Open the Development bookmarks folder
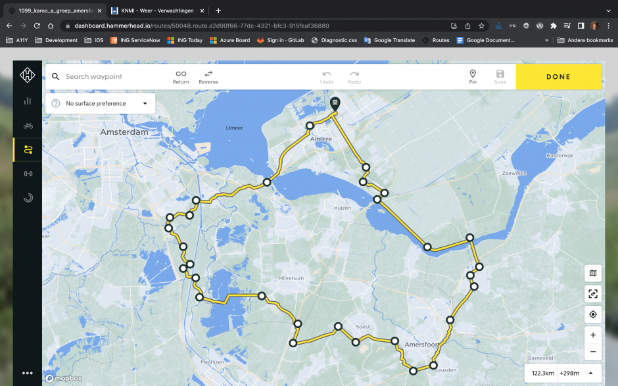The image size is (618, 386). (57, 40)
